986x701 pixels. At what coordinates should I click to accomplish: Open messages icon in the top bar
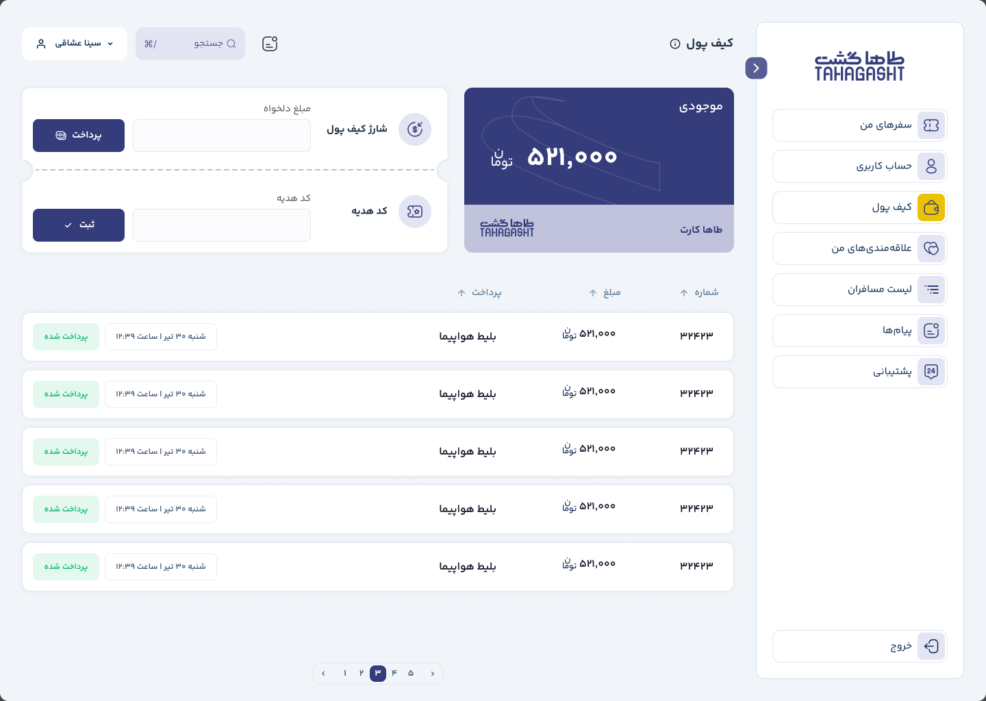[270, 44]
